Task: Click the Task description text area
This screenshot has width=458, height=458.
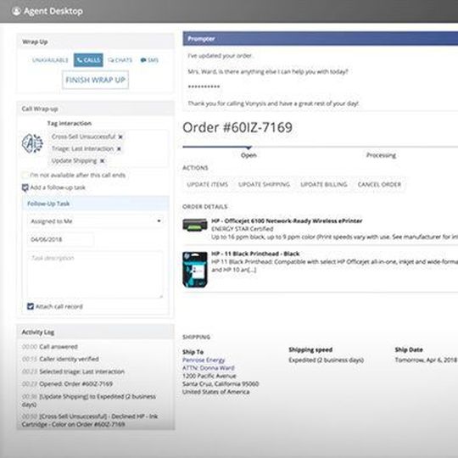Action: coord(95,275)
